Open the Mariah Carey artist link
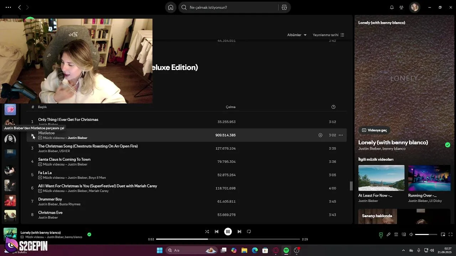 point(99,191)
